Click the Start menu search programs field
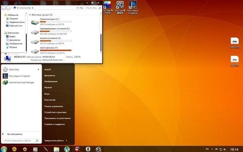This screenshot has width=243, height=152. (x=21, y=141)
